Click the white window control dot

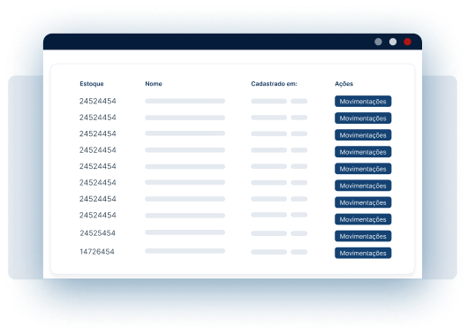coord(393,42)
